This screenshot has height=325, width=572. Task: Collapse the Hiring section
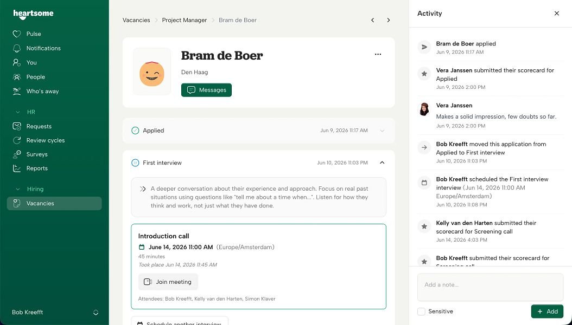[x=17, y=189]
